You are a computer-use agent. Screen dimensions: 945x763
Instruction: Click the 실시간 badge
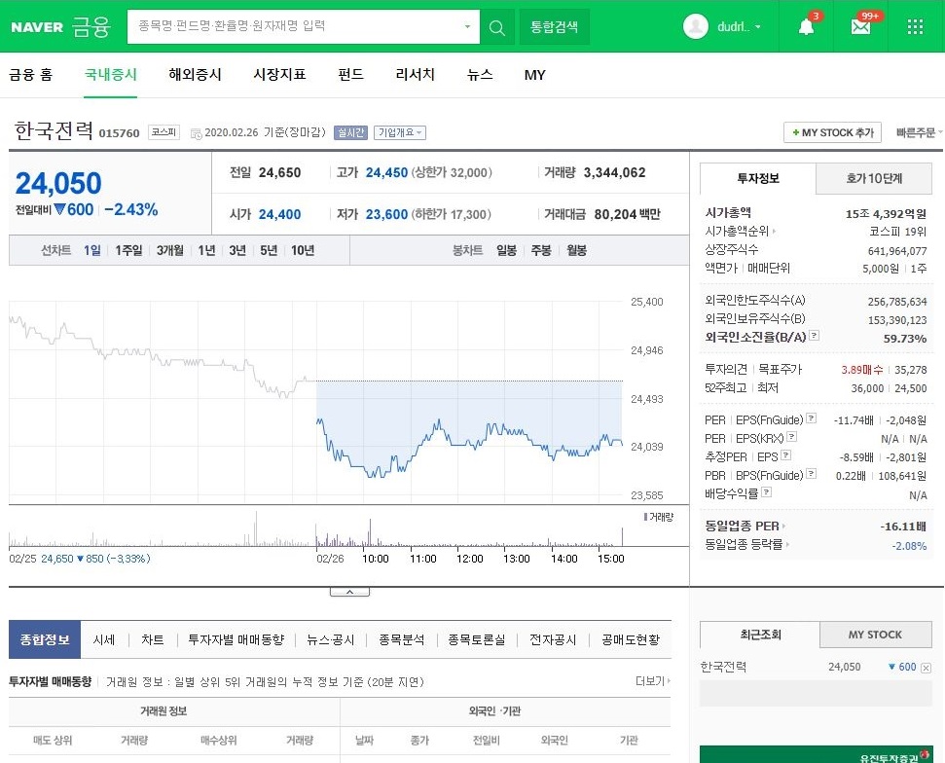[350, 132]
